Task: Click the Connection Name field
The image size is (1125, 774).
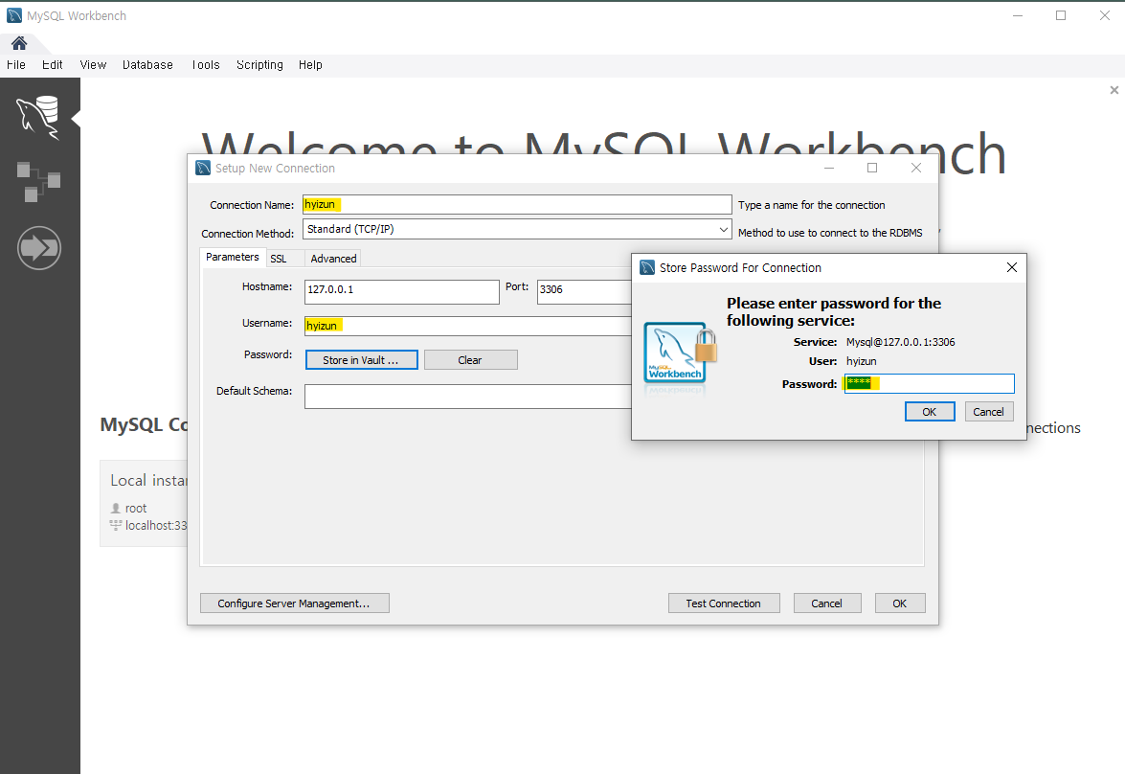Action: click(x=517, y=205)
